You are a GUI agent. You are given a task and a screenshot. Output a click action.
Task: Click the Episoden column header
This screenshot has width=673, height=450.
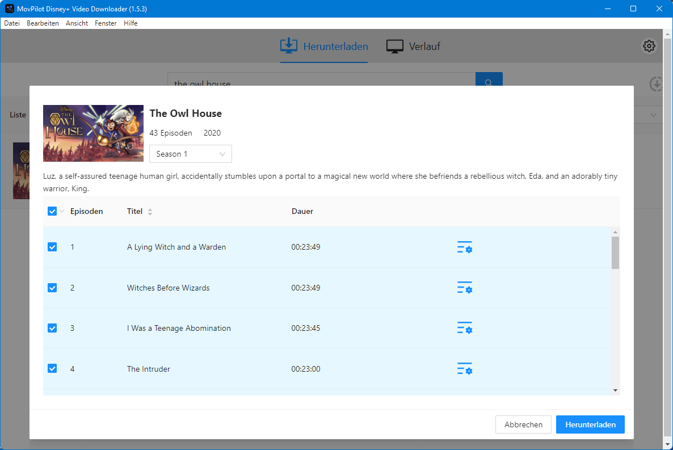[x=87, y=211]
